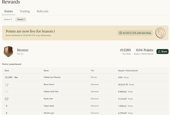Select the Season 1 filter

(21, 19)
